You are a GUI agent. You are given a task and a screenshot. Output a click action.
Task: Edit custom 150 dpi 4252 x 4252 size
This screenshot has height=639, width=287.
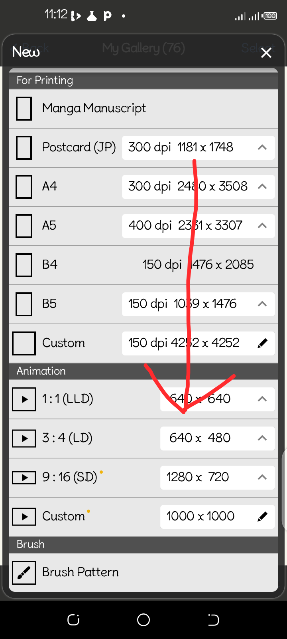click(262, 343)
